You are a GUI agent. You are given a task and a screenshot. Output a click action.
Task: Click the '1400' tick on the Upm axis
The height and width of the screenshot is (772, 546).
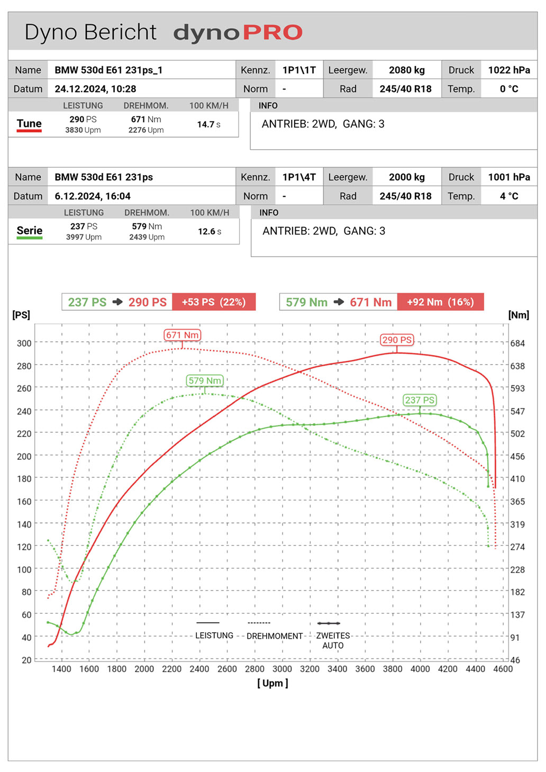click(x=61, y=669)
